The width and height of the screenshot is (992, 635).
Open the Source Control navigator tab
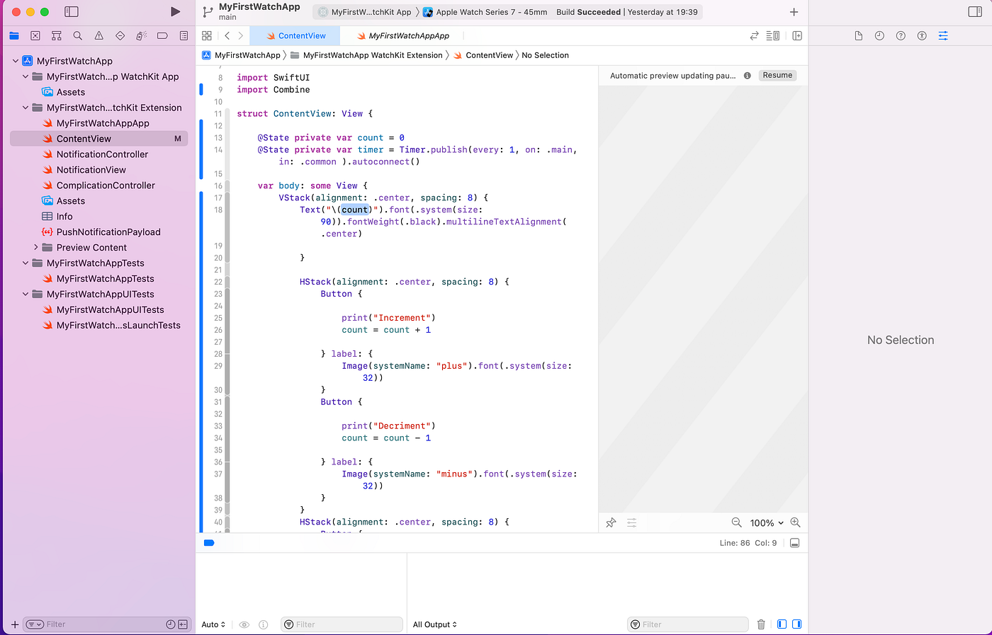point(35,35)
